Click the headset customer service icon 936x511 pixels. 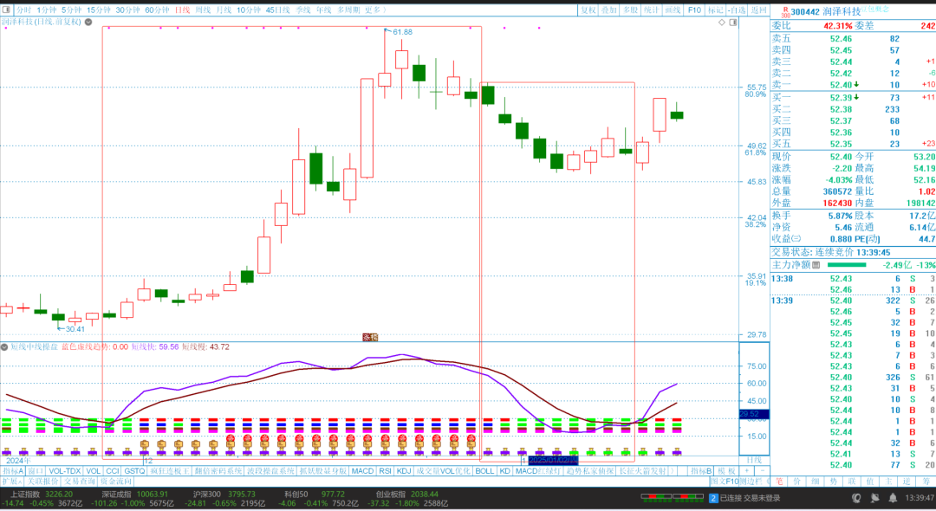click(x=856, y=498)
